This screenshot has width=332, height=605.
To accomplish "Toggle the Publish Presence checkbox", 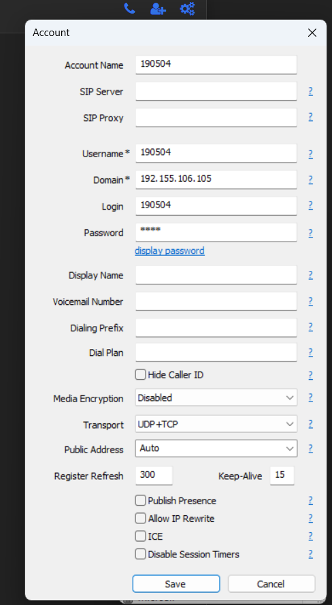I will pos(140,500).
